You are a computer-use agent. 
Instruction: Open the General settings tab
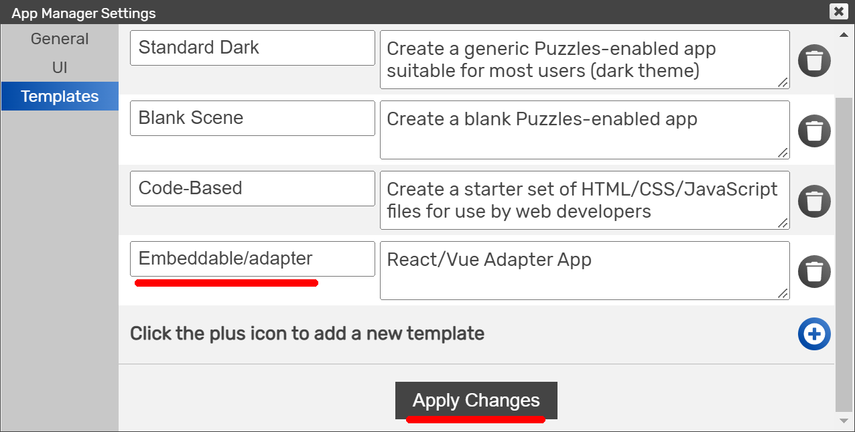(x=60, y=39)
